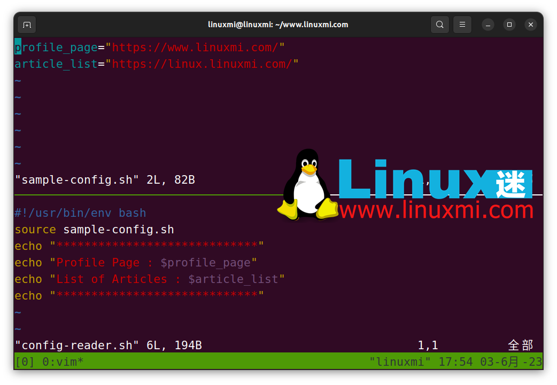Click the $article_list variable reference
Screen dimensions: 557x385
point(233,279)
